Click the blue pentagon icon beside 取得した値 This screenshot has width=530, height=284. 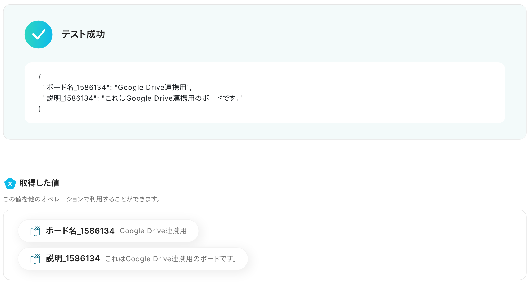point(10,183)
